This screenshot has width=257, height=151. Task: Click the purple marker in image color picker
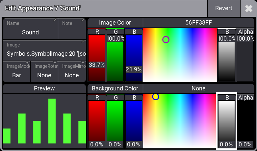(x=166, y=40)
